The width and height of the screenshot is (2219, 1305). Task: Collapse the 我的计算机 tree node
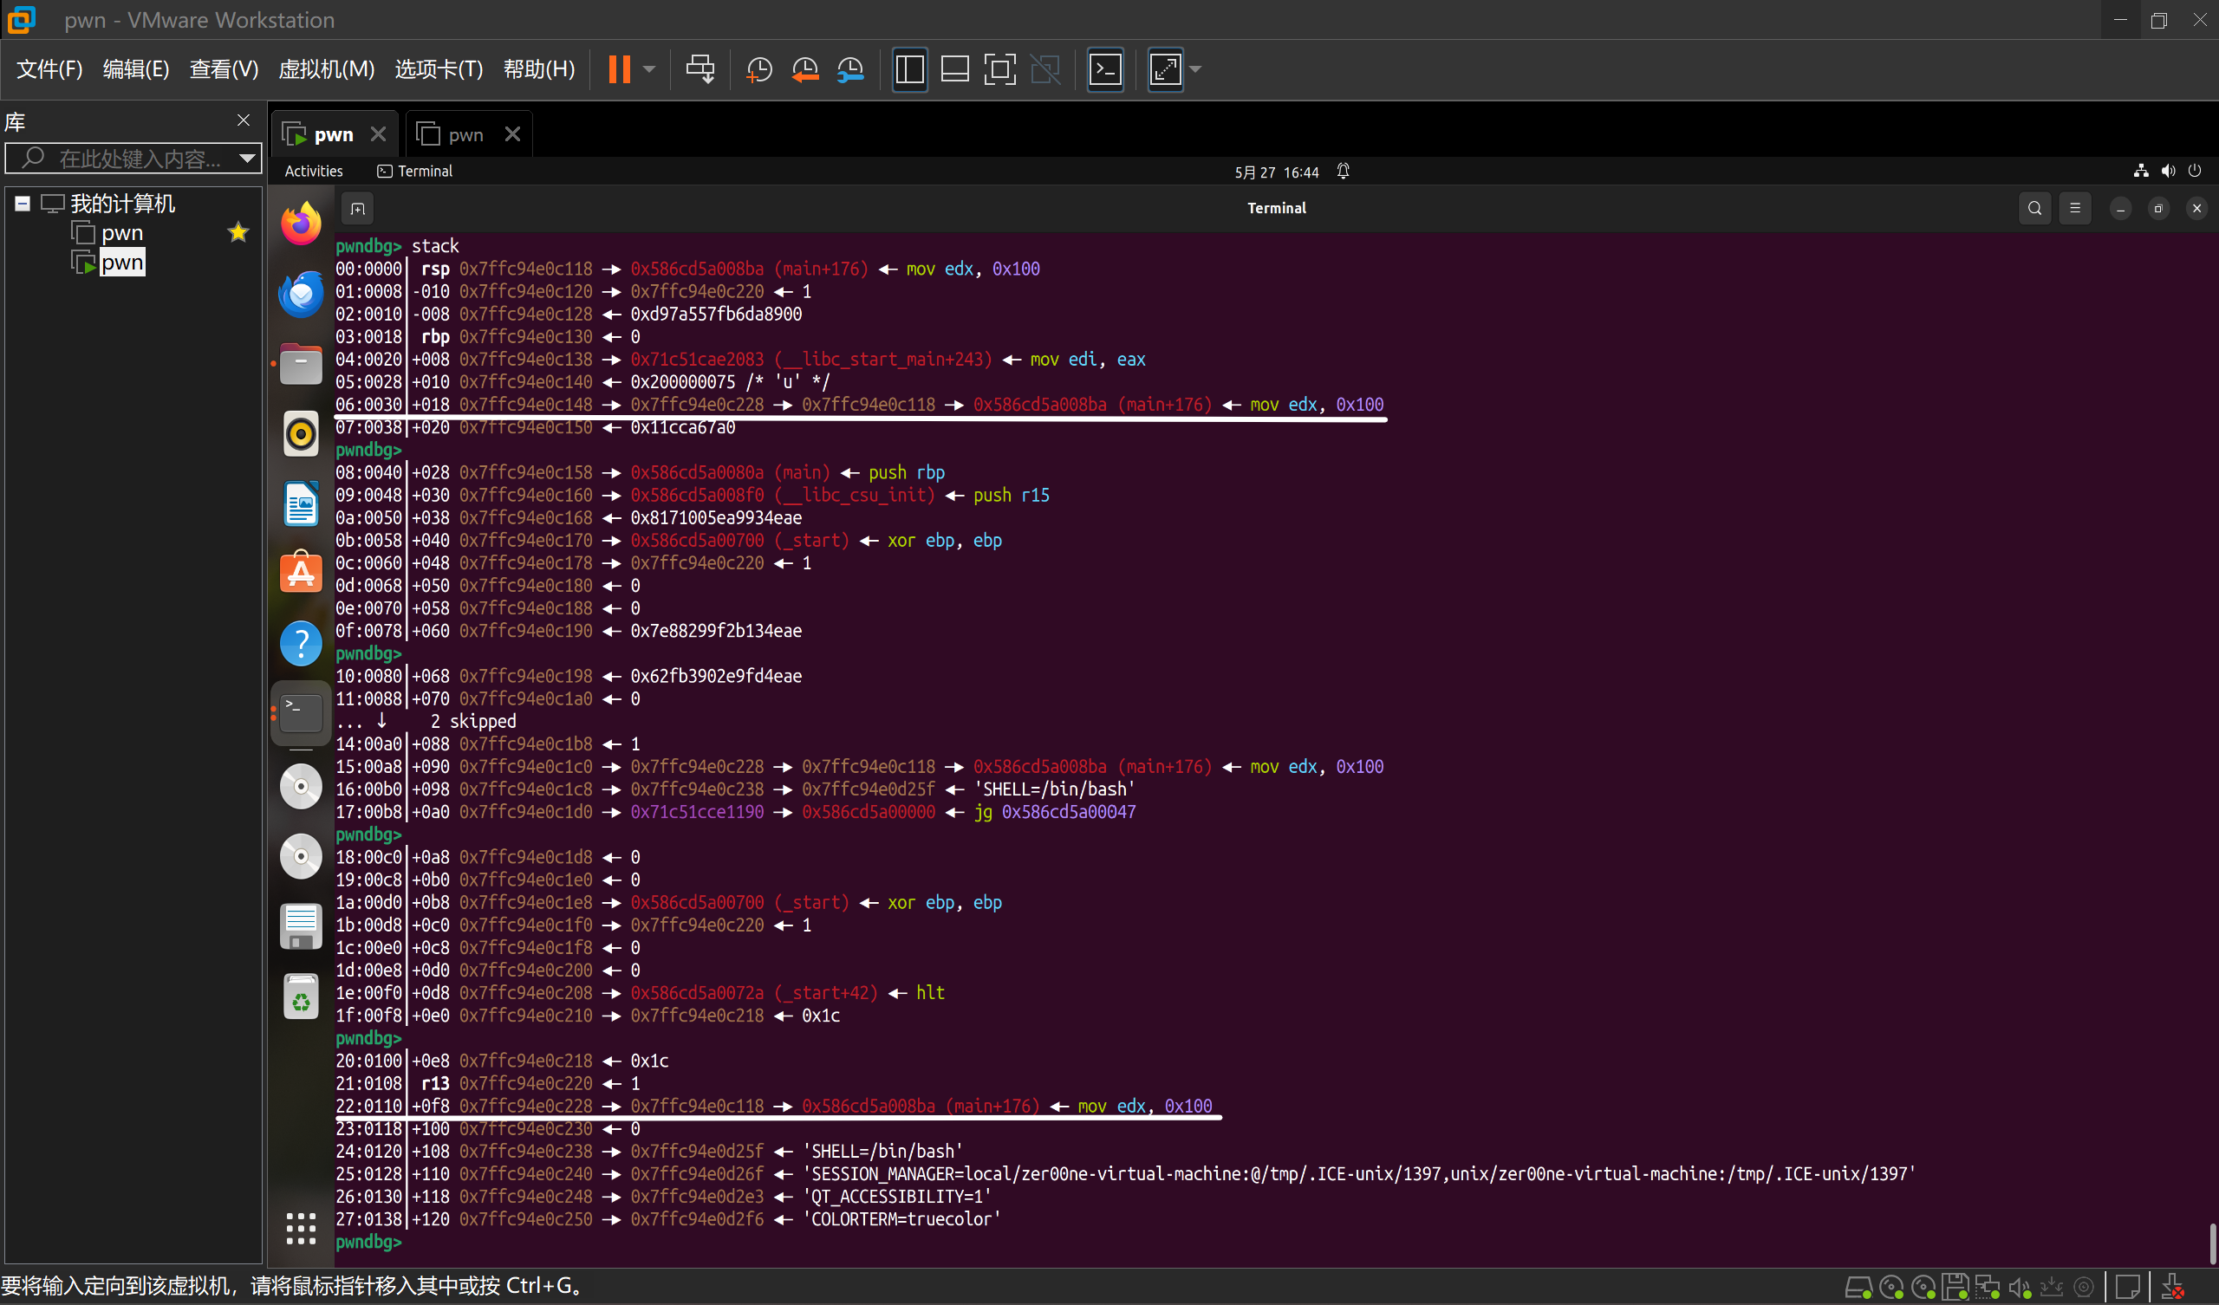[22, 204]
